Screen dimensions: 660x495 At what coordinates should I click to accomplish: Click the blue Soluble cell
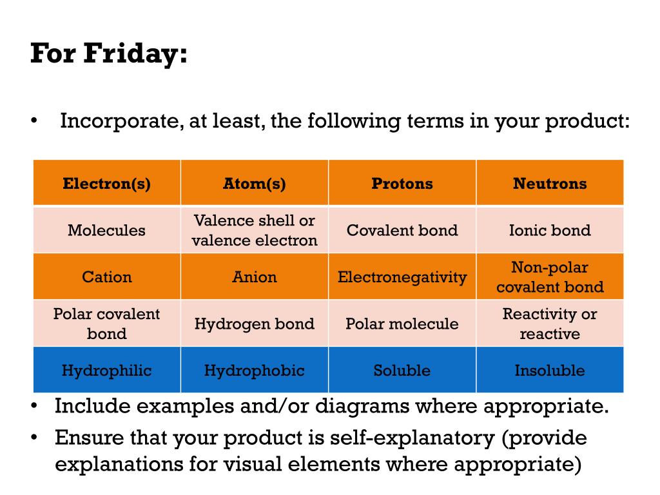pos(402,370)
